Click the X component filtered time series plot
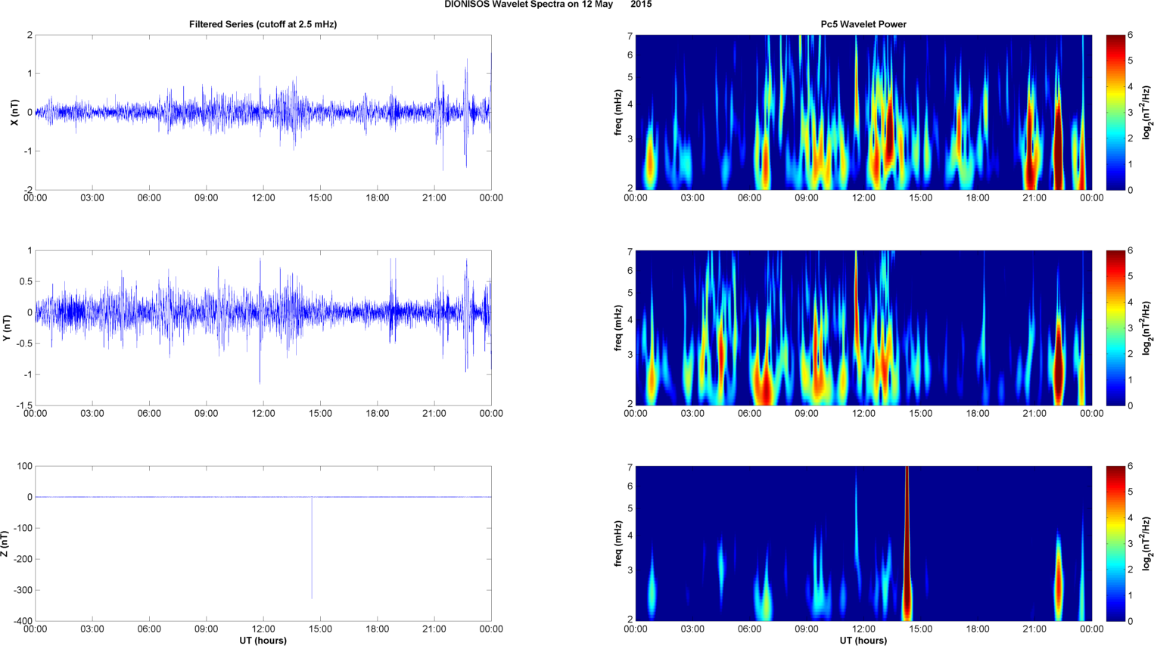The width and height of the screenshot is (1154, 646). pos(263,112)
